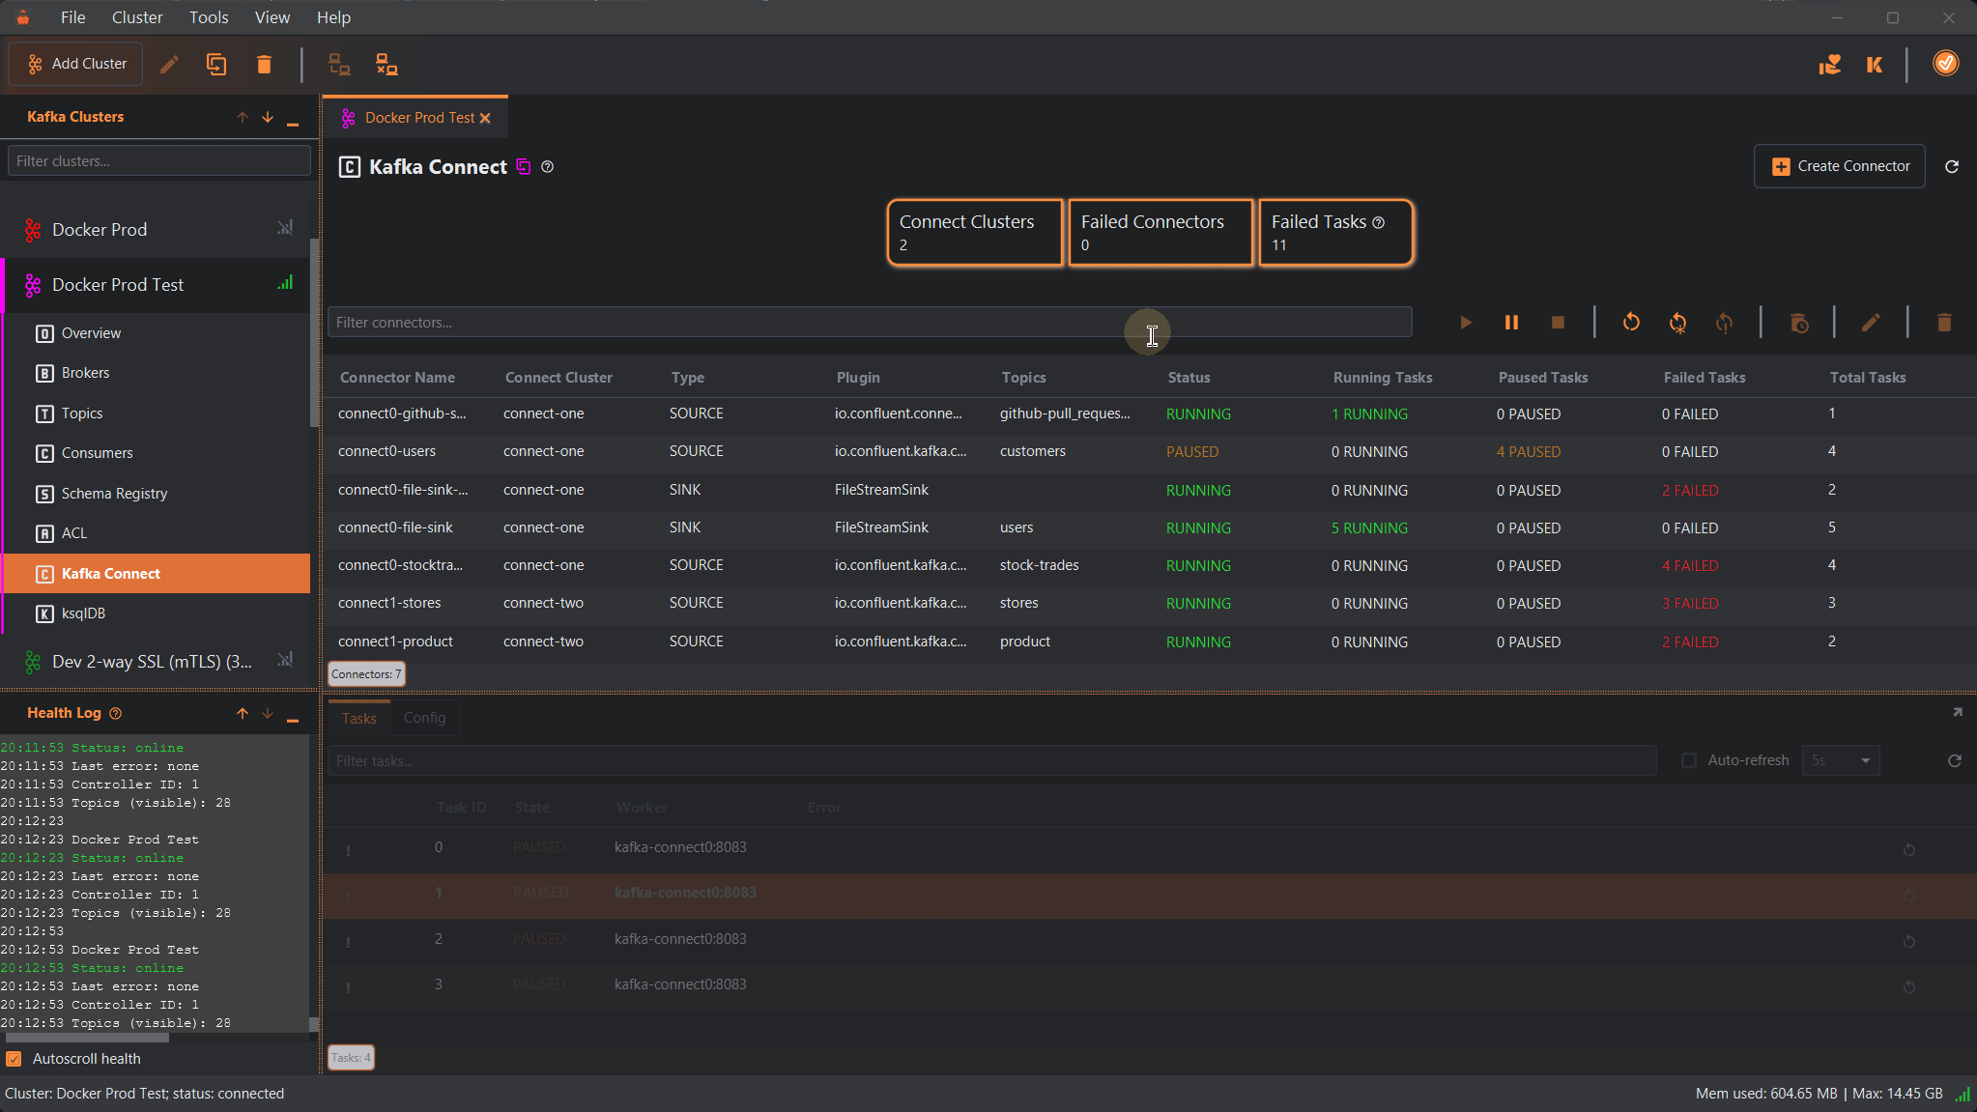
Task: Enable Auto-refresh for tasks
Action: [x=1689, y=760]
